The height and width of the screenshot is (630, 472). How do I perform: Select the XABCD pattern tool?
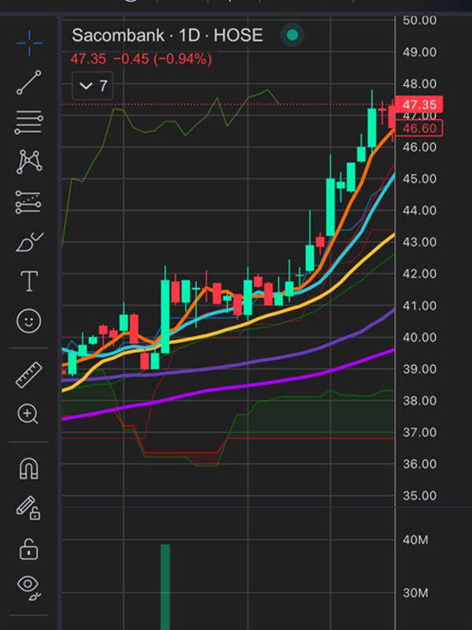29,161
